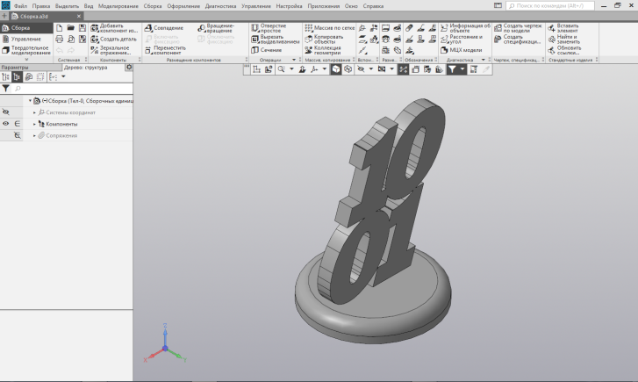Switch to the Параметры panel tab

15,67
